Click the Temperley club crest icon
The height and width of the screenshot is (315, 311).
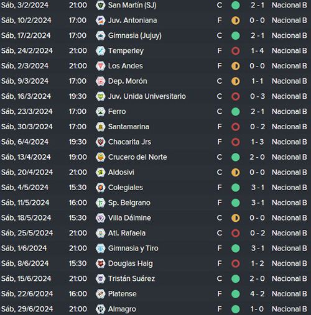click(100, 51)
